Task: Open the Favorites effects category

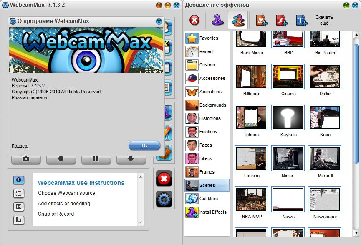Action: point(207,38)
